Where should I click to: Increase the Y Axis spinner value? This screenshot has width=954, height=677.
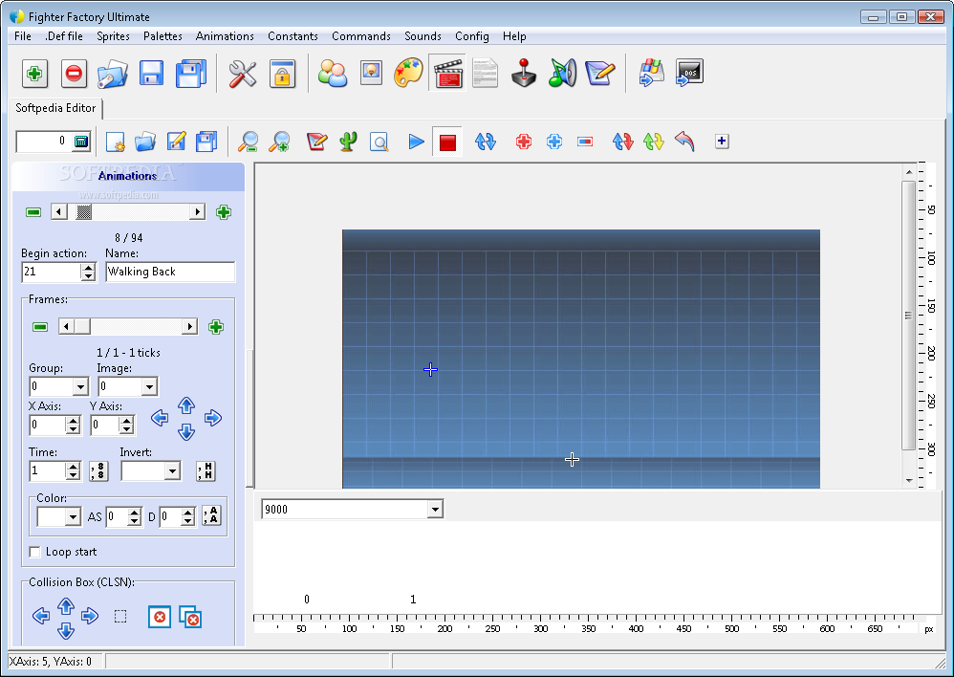(126, 421)
